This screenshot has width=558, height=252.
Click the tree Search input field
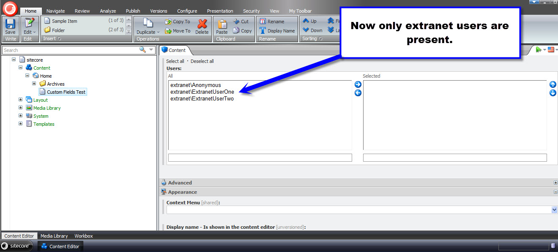coord(70,50)
